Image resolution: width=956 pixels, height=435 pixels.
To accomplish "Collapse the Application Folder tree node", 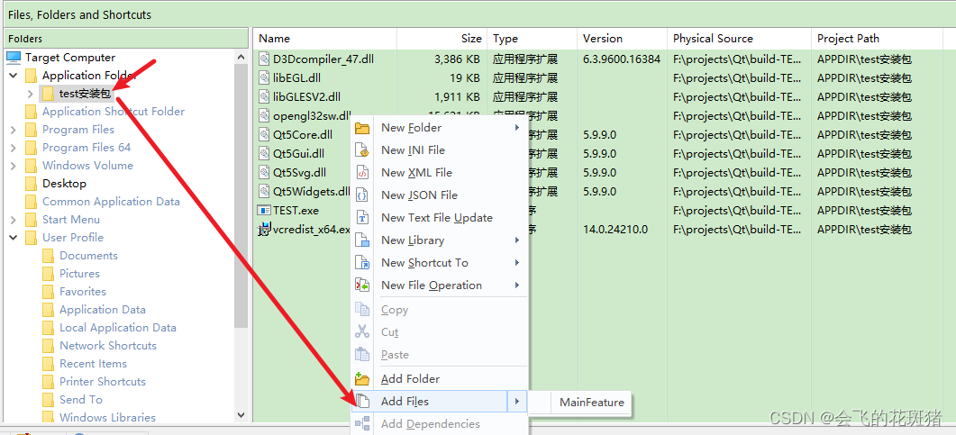I will click(14, 77).
